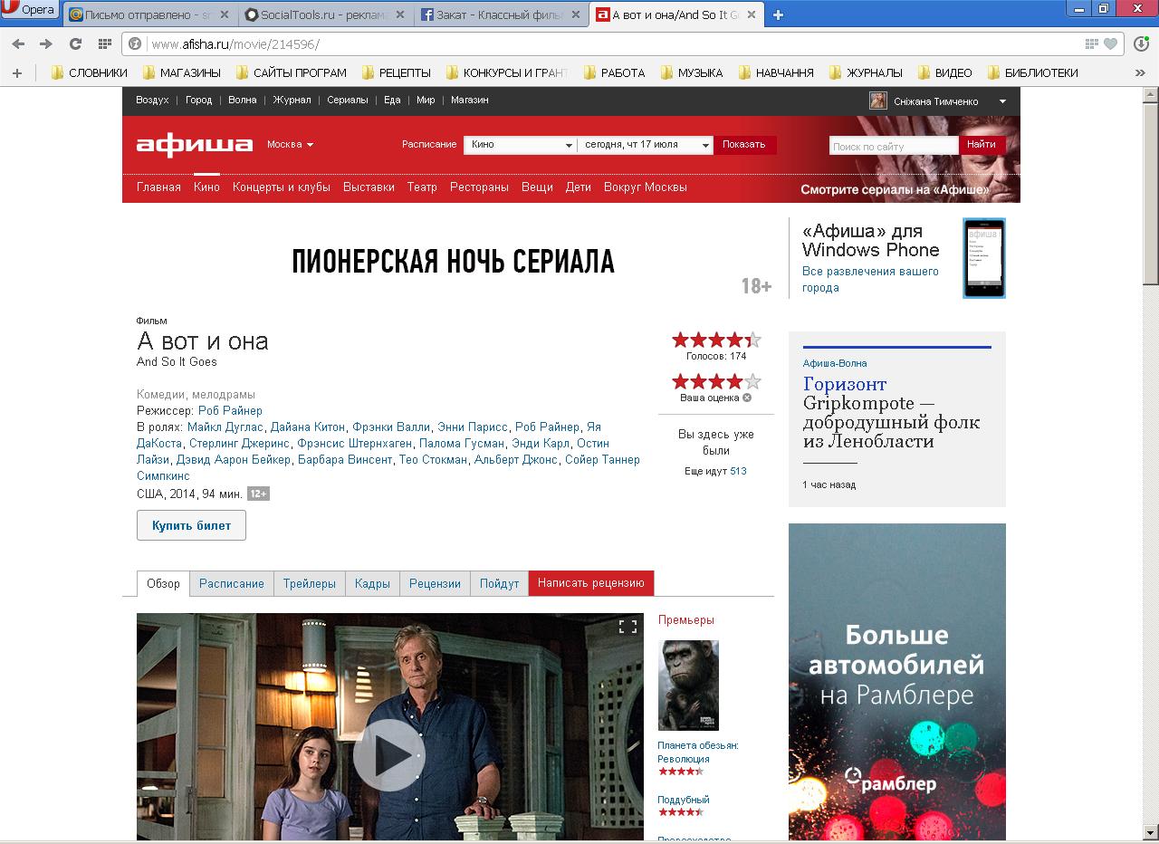Open the ЖУРНАЛЫ bookmarks folder

coord(866,72)
